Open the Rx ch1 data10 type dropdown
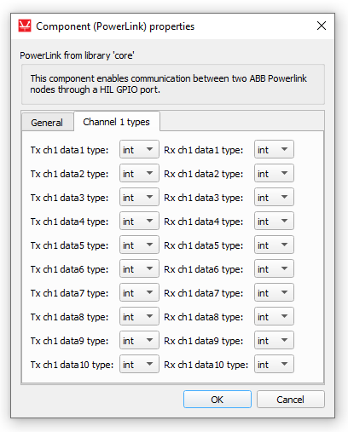Screen dimensions: 348x432 pos(274,364)
